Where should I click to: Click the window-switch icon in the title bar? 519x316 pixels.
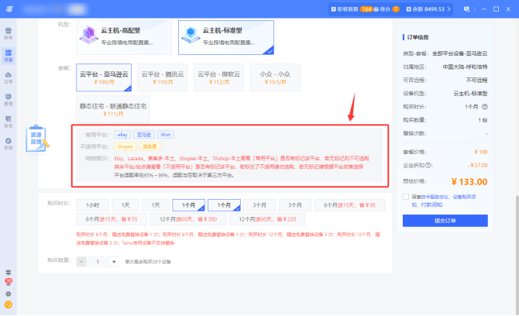(x=466, y=9)
